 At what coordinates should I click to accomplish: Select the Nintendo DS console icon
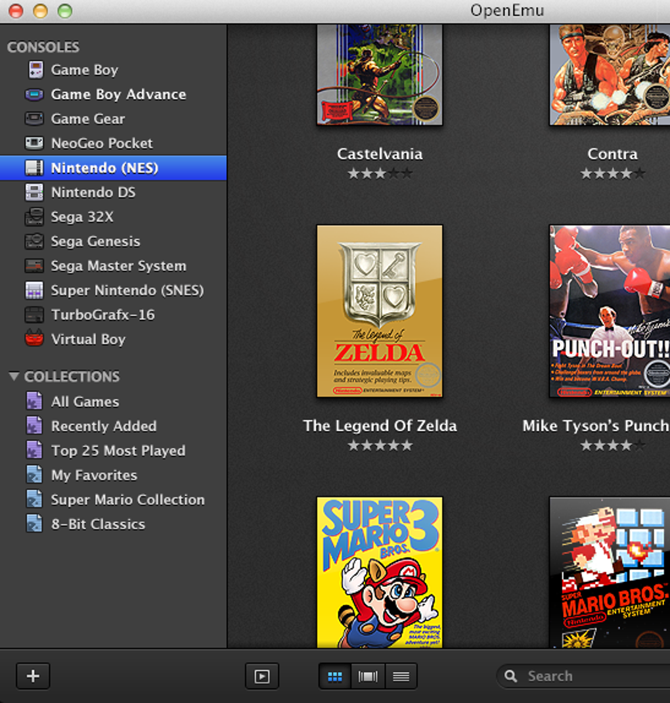(x=34, y=193)
